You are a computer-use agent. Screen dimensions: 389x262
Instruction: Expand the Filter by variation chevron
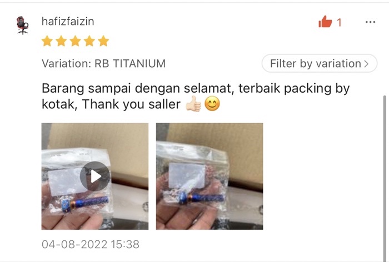[366, 64]
